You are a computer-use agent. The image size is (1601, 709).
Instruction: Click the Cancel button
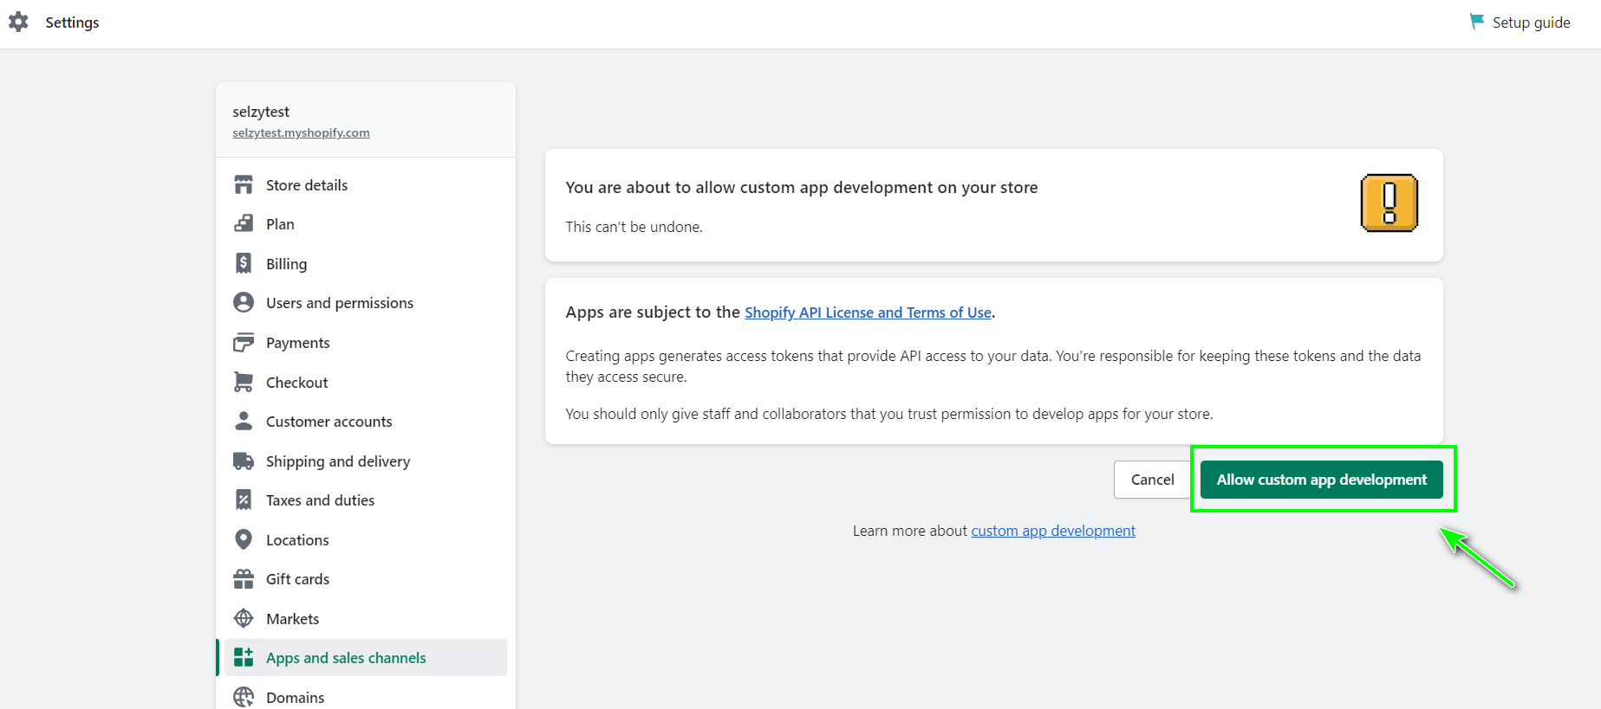(1152, 480)
